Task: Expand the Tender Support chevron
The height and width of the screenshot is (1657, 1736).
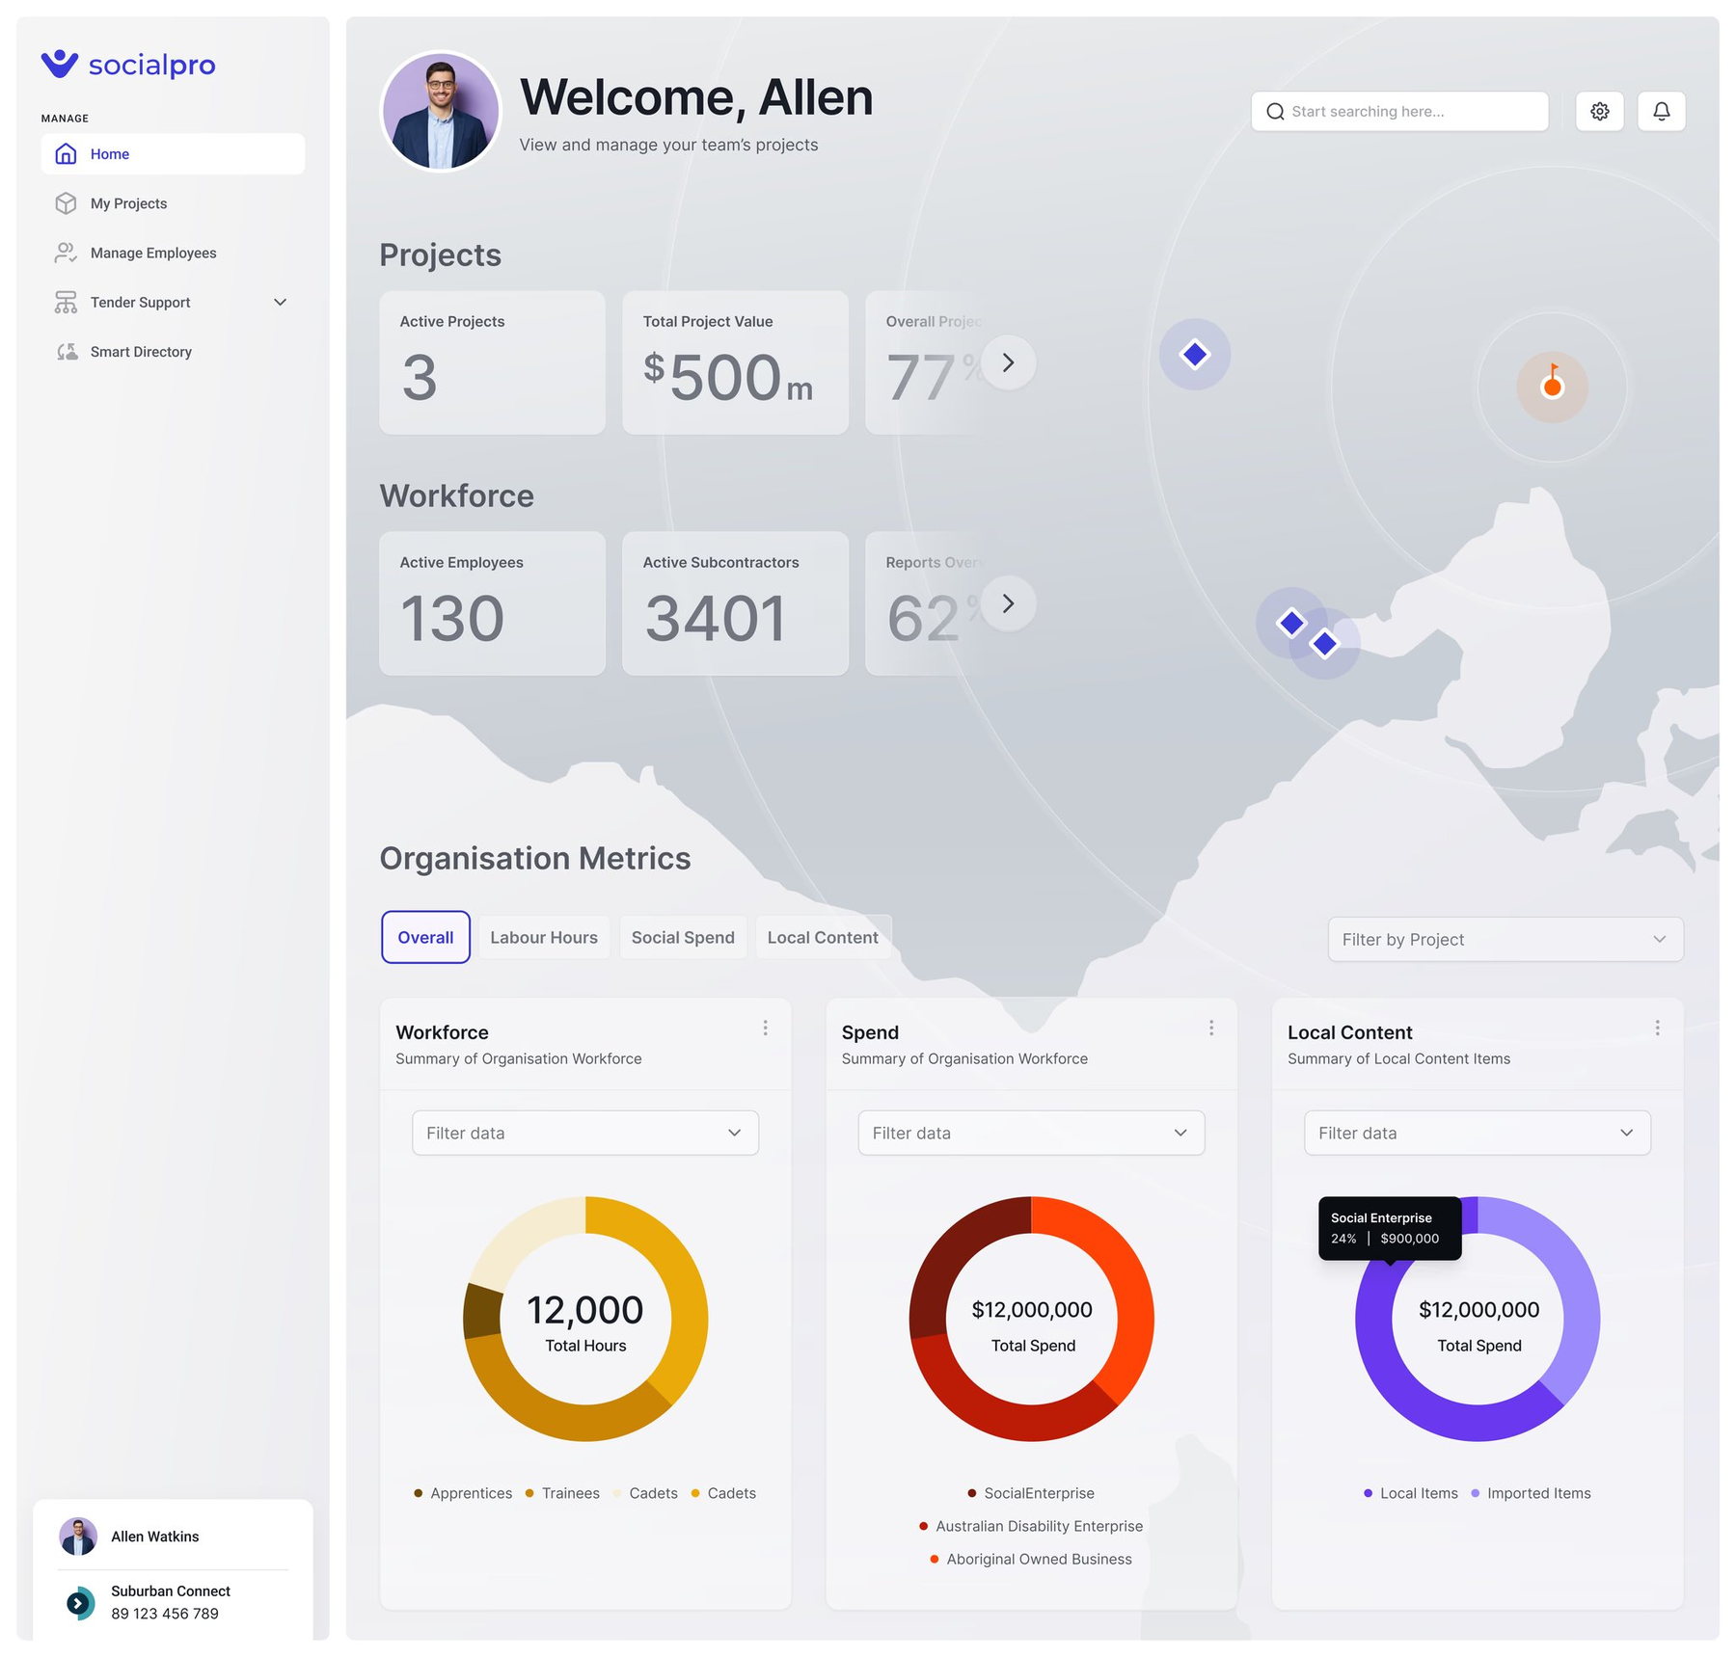Action: pos(281,303)
